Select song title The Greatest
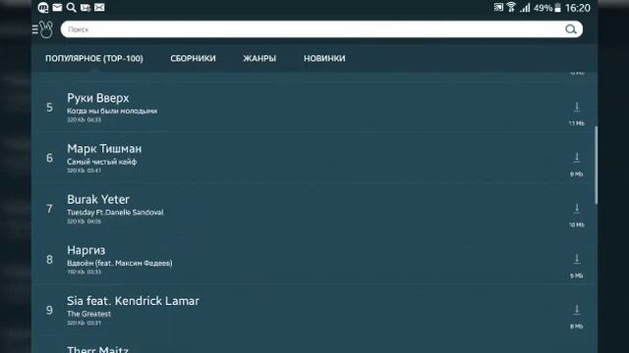This screenshot has width=629, height=353. [x=88, y=314]
